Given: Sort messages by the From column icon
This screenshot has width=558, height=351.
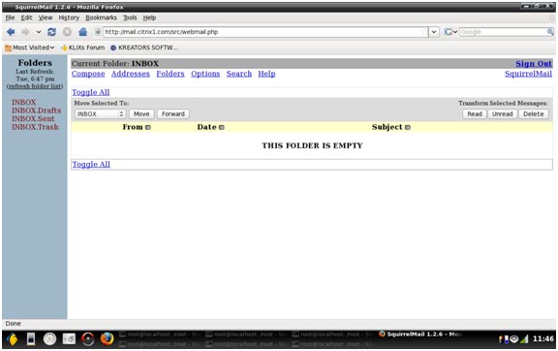Looking at the screenshot, I should coord(148,127).
